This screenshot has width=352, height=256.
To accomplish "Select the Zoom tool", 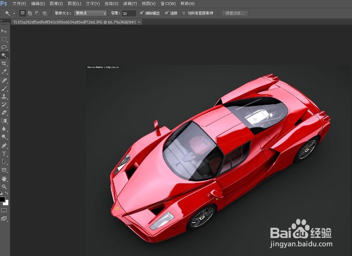I will pyautogui.click(x=4, y=186).
